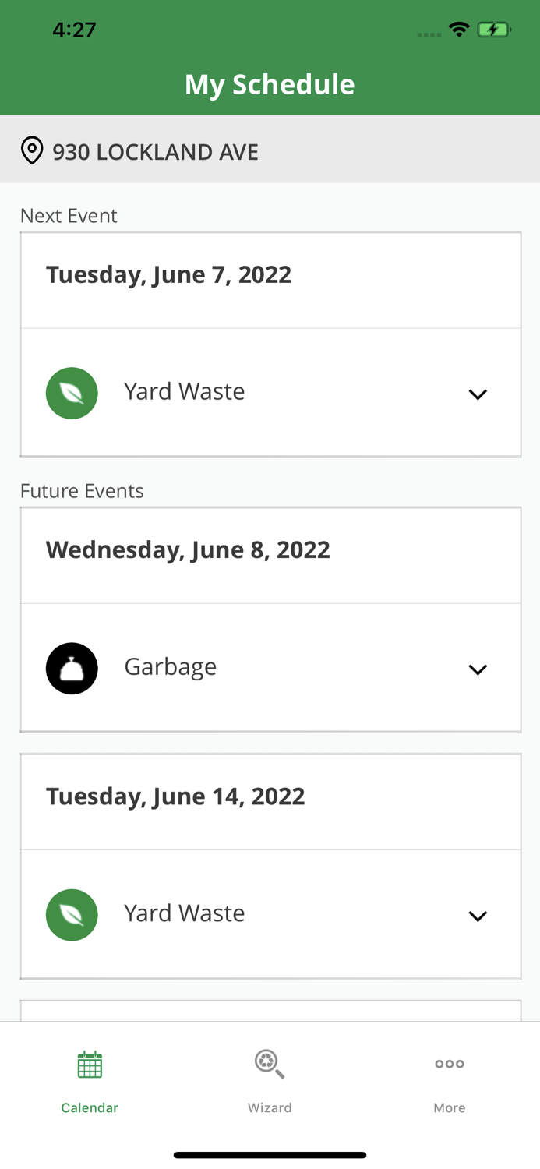540x1169 pixels.
Task: Tap the green leaf icon for June 7
Action: click(x=72, y=393)
